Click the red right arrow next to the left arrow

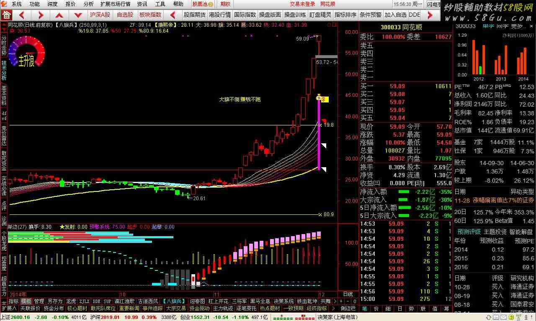click(41, 15)
